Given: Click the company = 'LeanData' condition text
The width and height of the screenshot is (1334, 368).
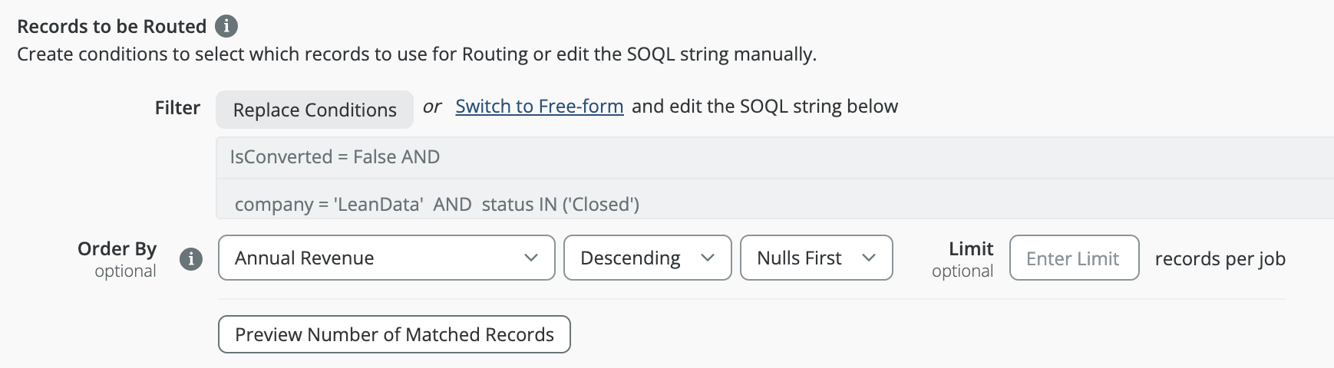Looking at the screenshot, I should click(329, 205).
